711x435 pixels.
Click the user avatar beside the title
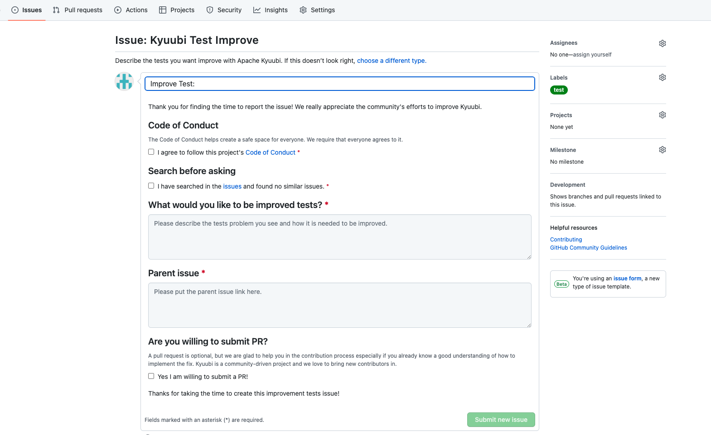pyautogui.click(x=124, y=82)
